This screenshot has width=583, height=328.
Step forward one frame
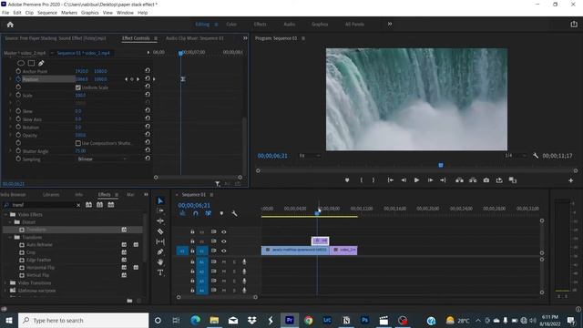point(430,180)
